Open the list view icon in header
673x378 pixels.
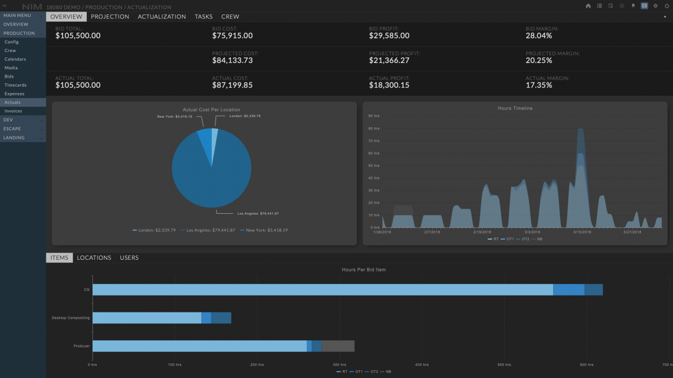point(599,6)
